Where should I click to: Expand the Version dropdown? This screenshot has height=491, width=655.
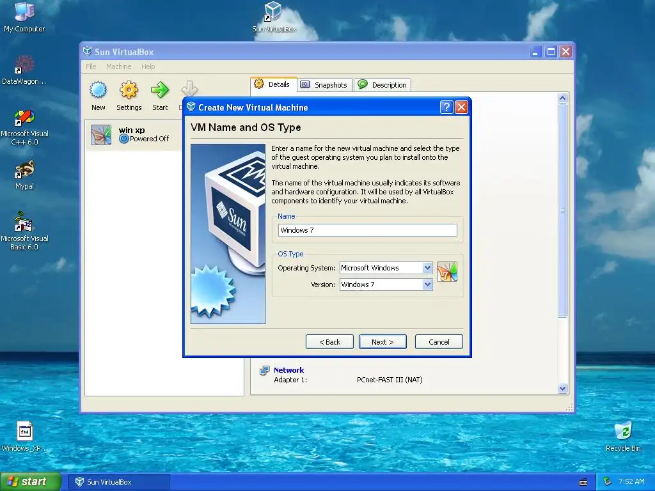427,284
